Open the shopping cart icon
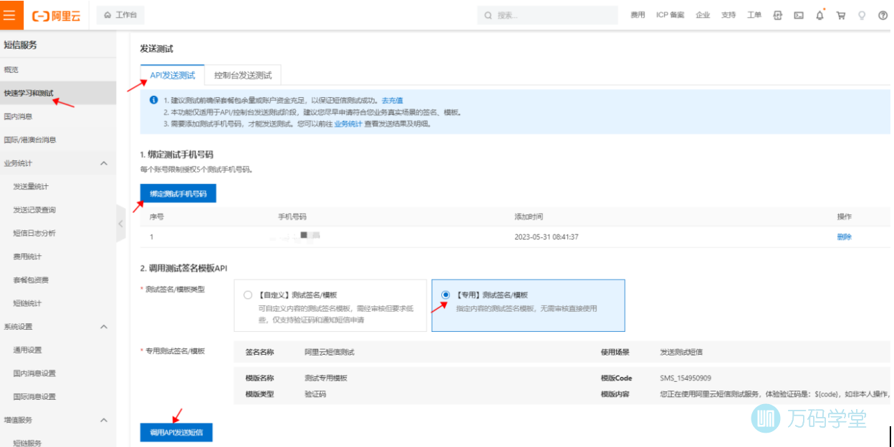This screenshot has height=447, width=894. pyautogui.click(x=841, y=15)
